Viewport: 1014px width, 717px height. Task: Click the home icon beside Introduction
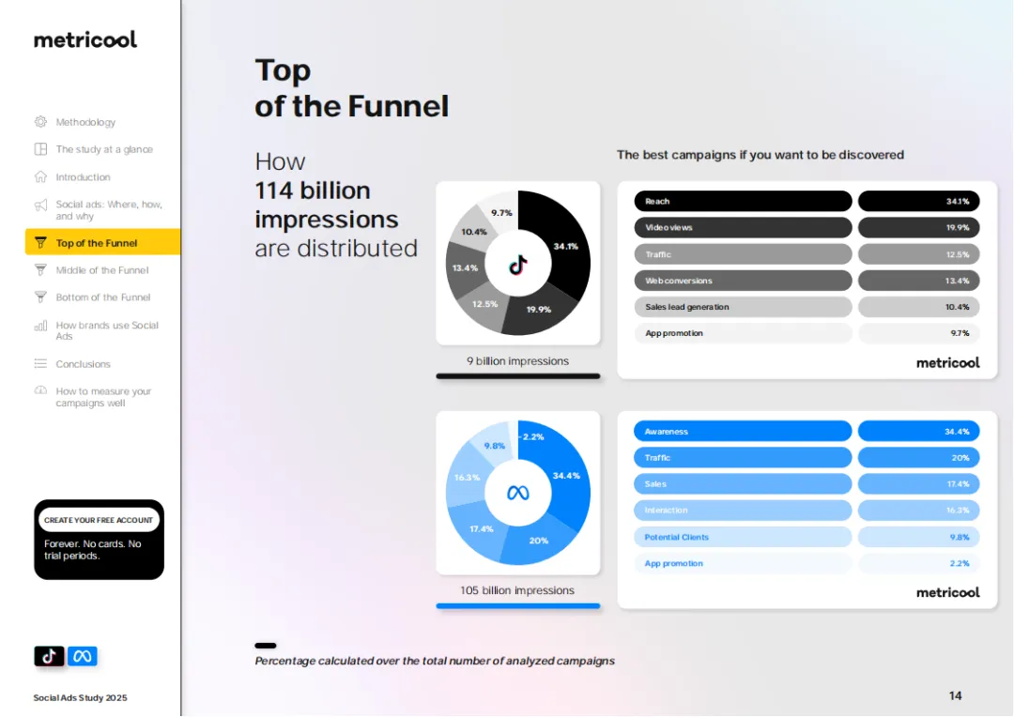click(40, 176)
